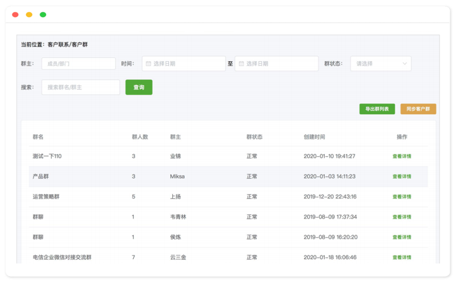The image size is (456, 283).
Task: Click the calendar icon in end date field
Action: [x=241, y=64]
